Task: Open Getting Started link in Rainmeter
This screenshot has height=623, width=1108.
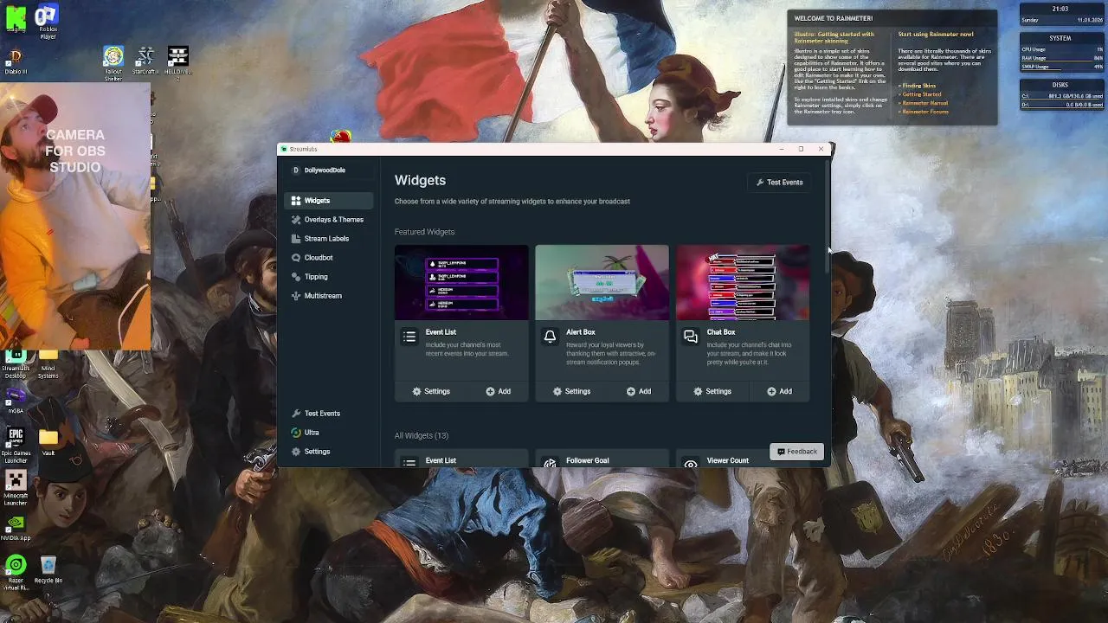Action: click(922, 95)
